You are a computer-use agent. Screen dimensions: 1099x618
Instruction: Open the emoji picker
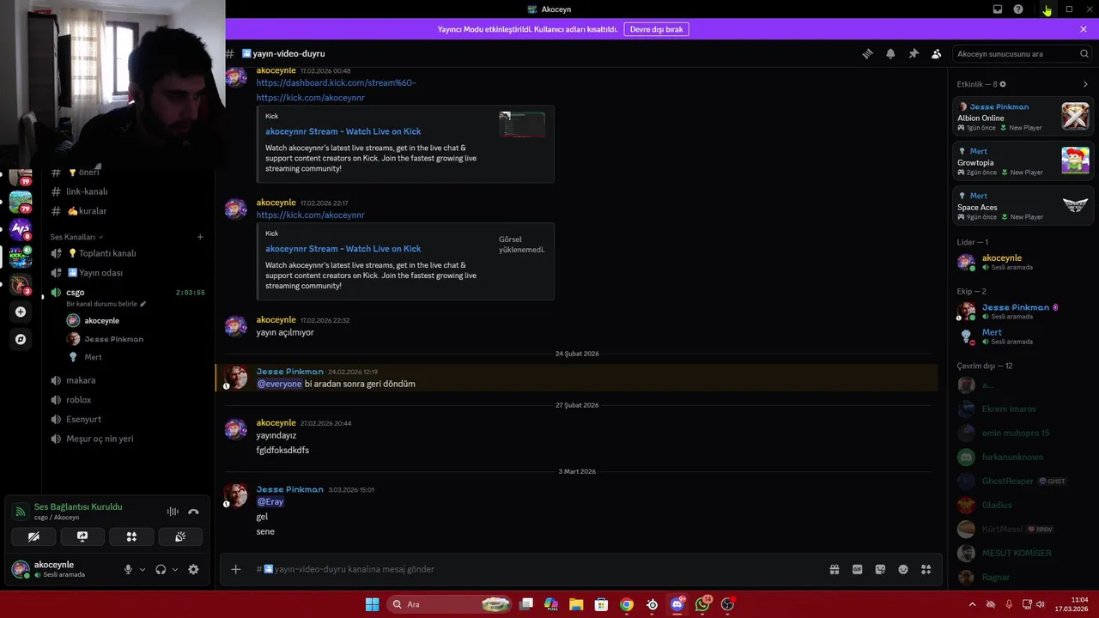click(x=903, y=569)
